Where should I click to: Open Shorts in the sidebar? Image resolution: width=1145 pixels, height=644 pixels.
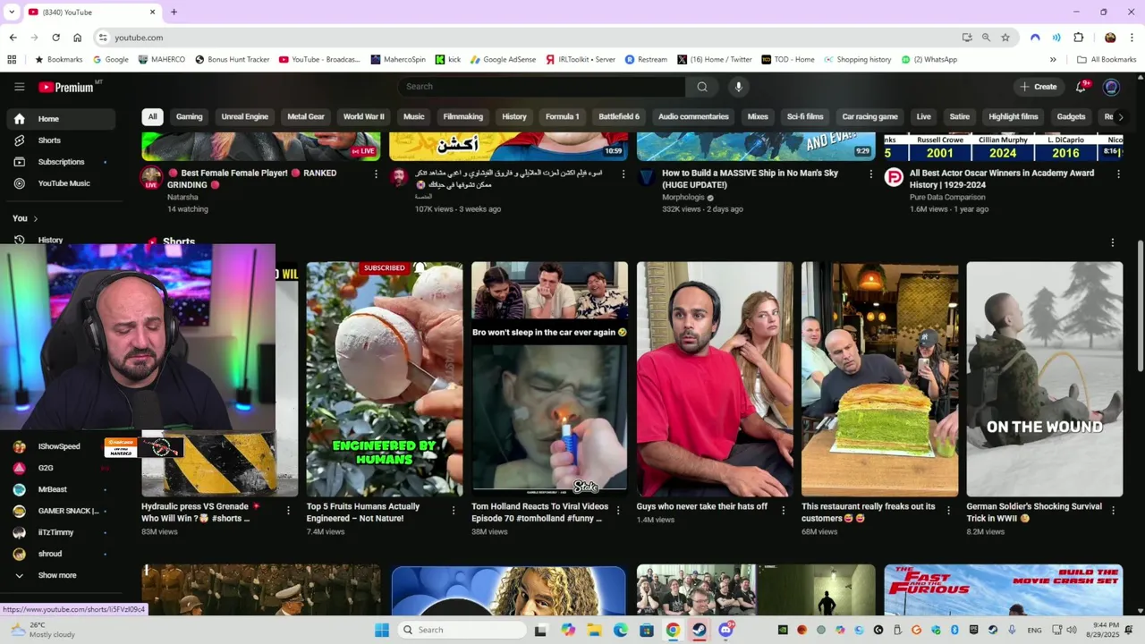(61, 140)
